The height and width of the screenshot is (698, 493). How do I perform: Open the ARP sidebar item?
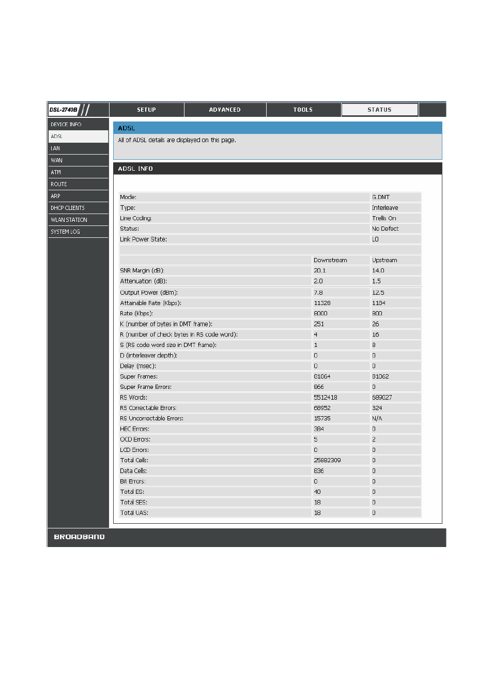[78, 196]
